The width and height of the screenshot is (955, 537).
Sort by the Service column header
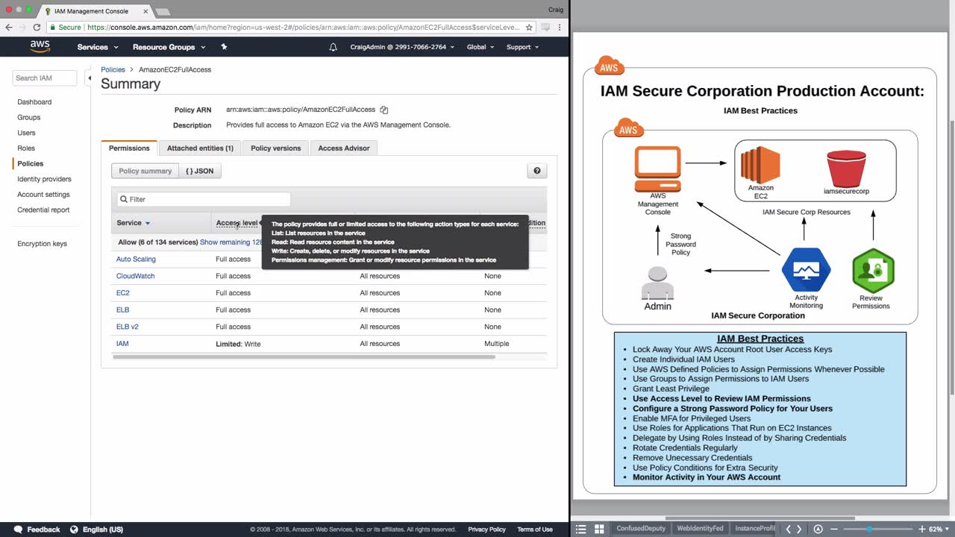(x=134, y=223)
